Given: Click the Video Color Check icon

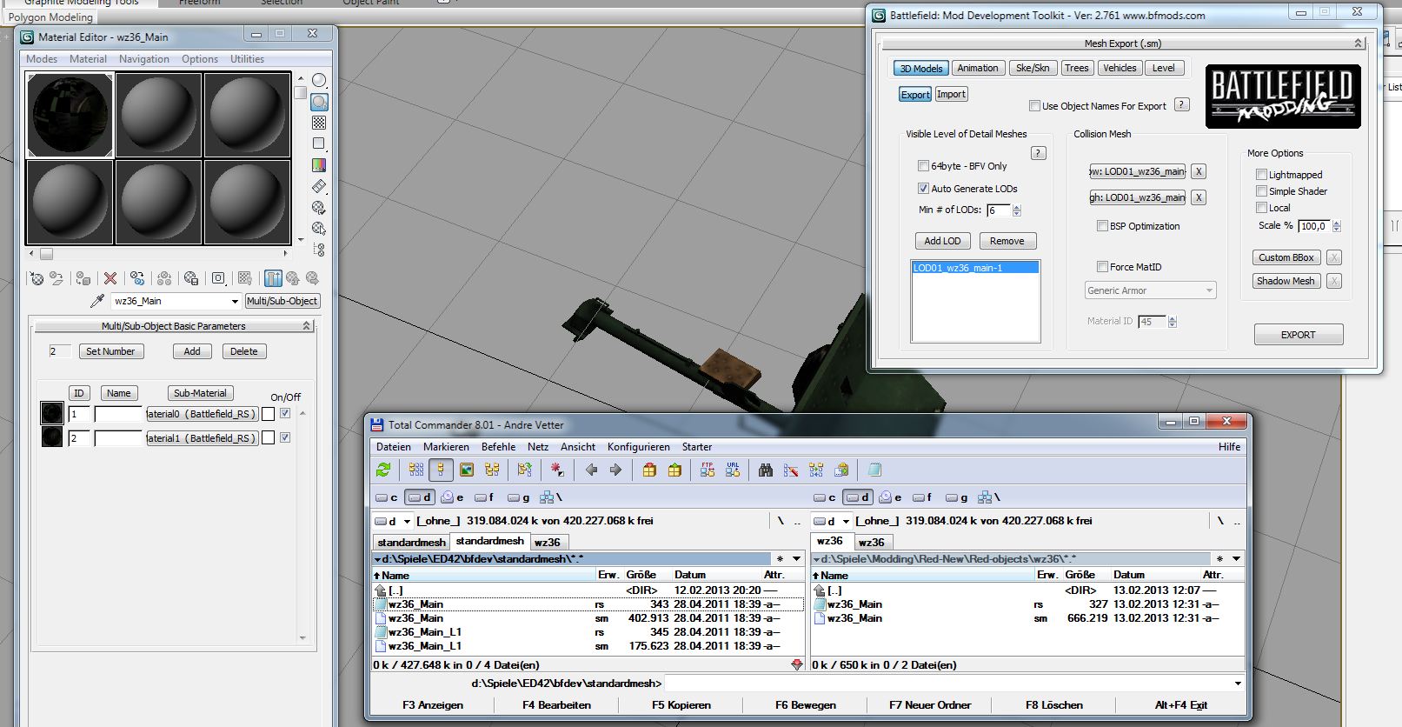Looking at the screenshot, I should (319, 165).
